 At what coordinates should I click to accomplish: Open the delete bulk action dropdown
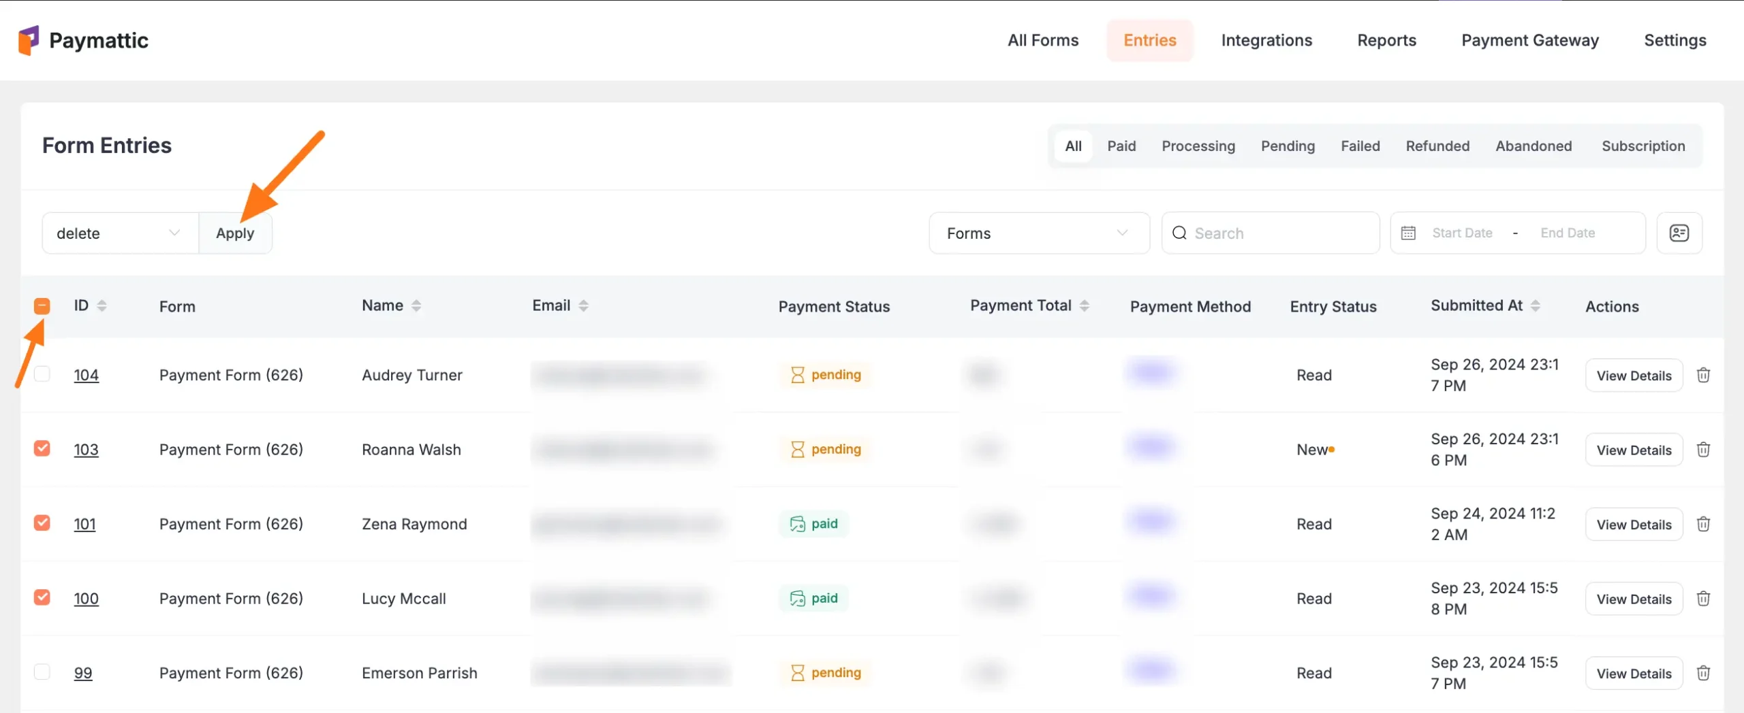[x=119, y=233]
